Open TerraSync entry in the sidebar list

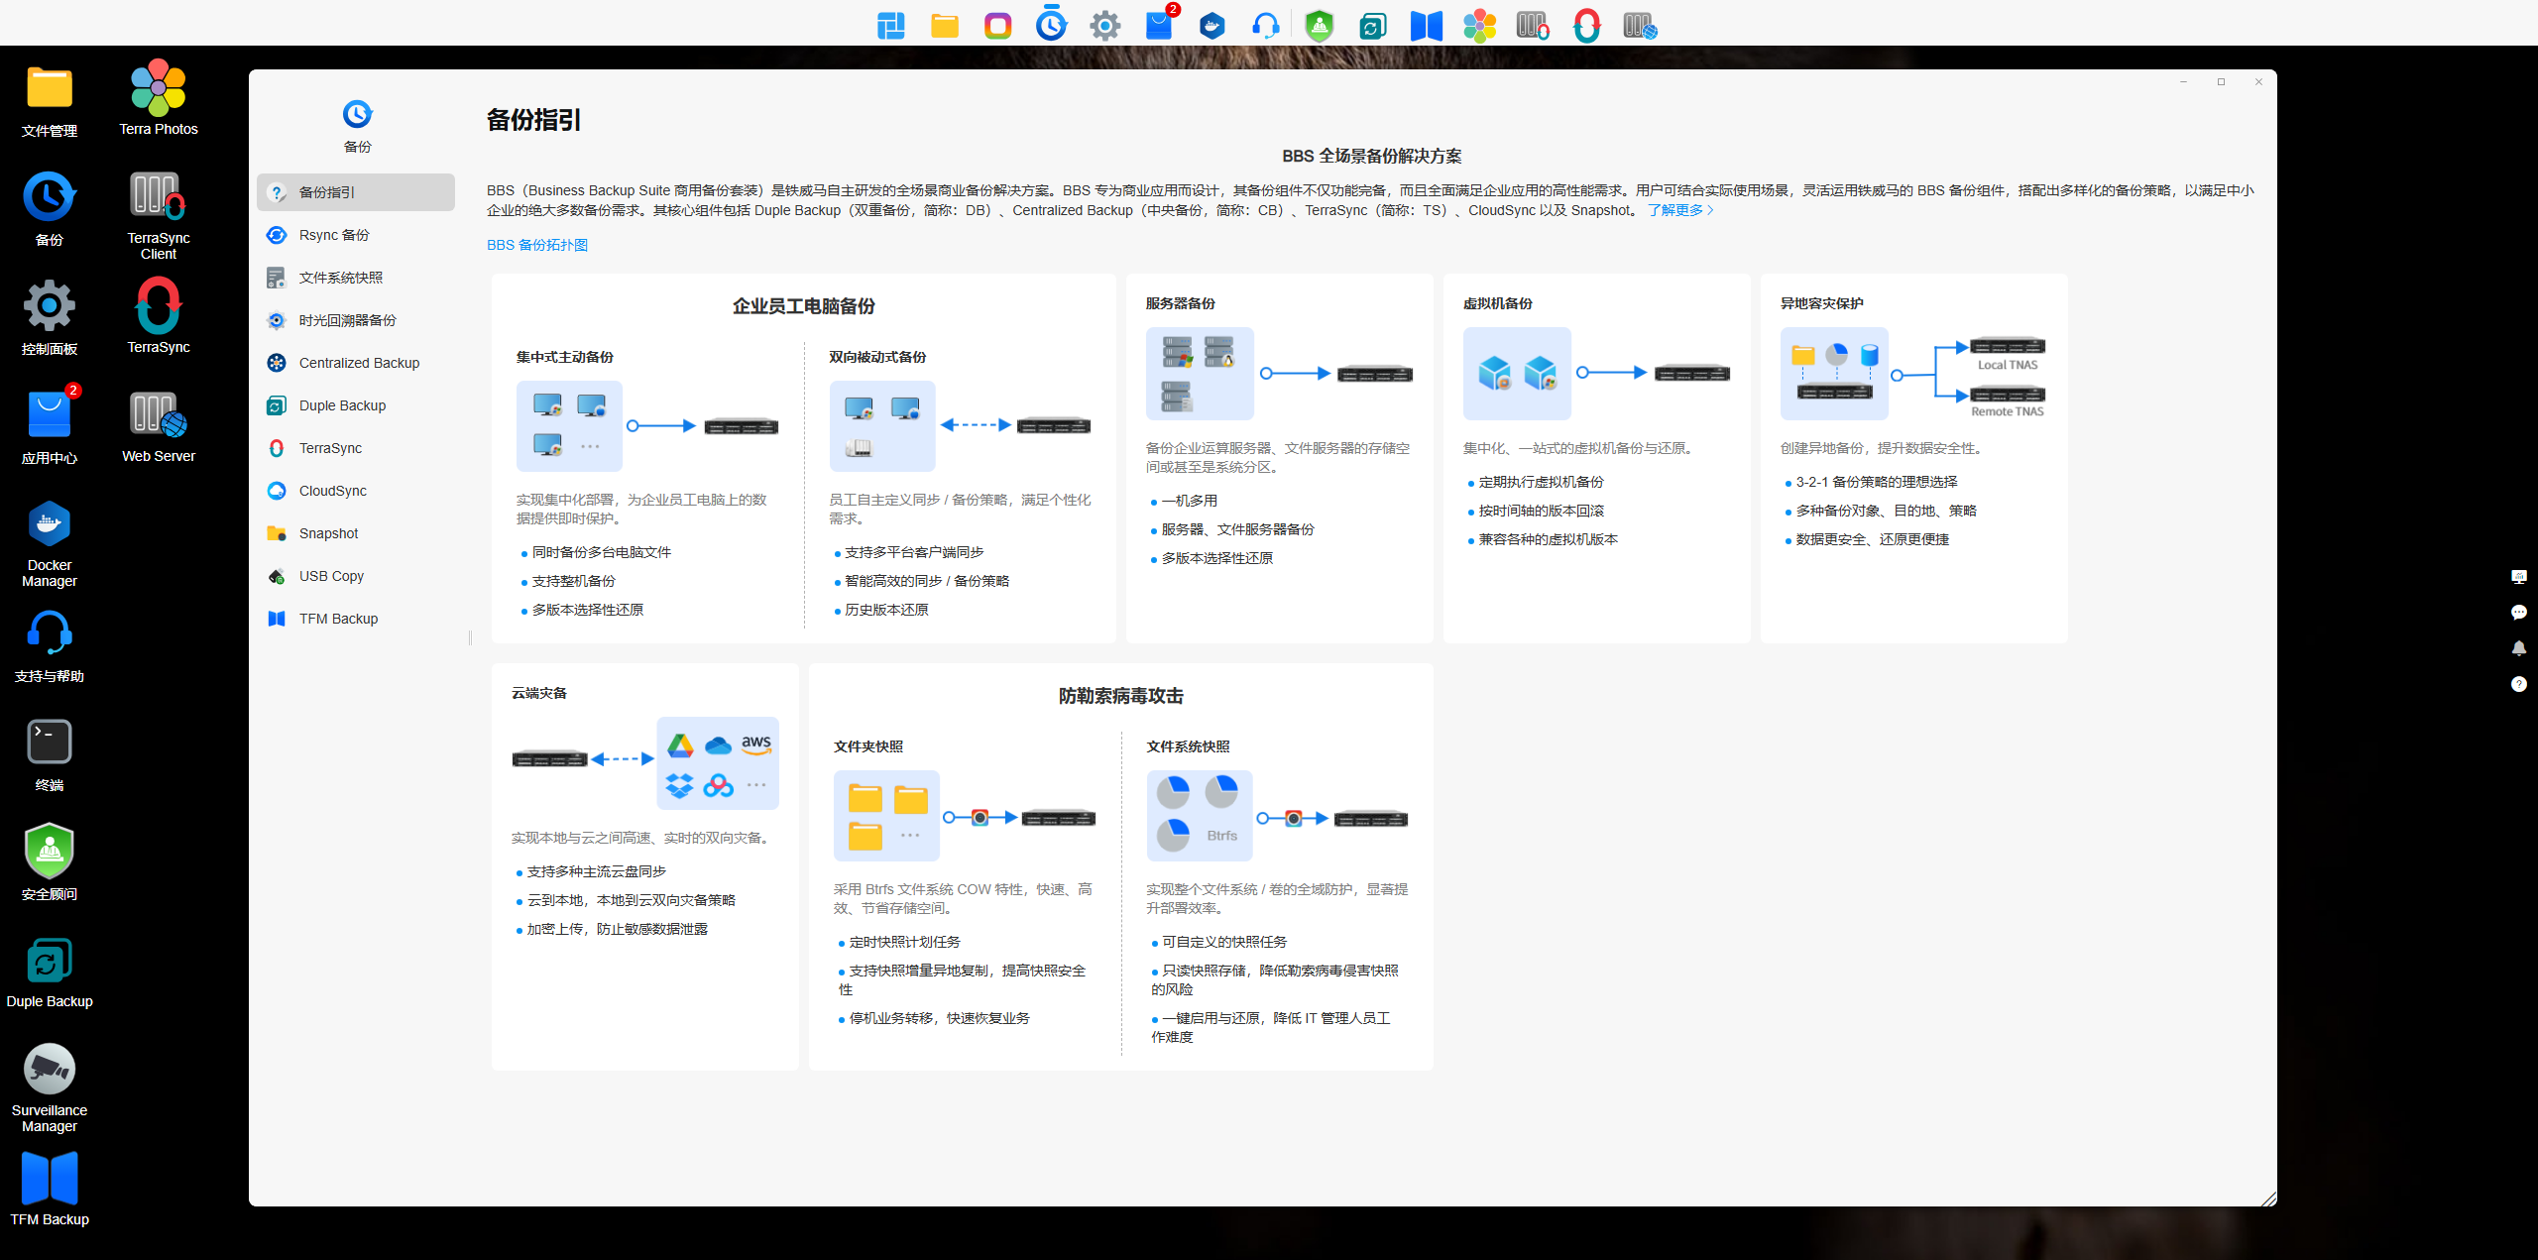356,448
